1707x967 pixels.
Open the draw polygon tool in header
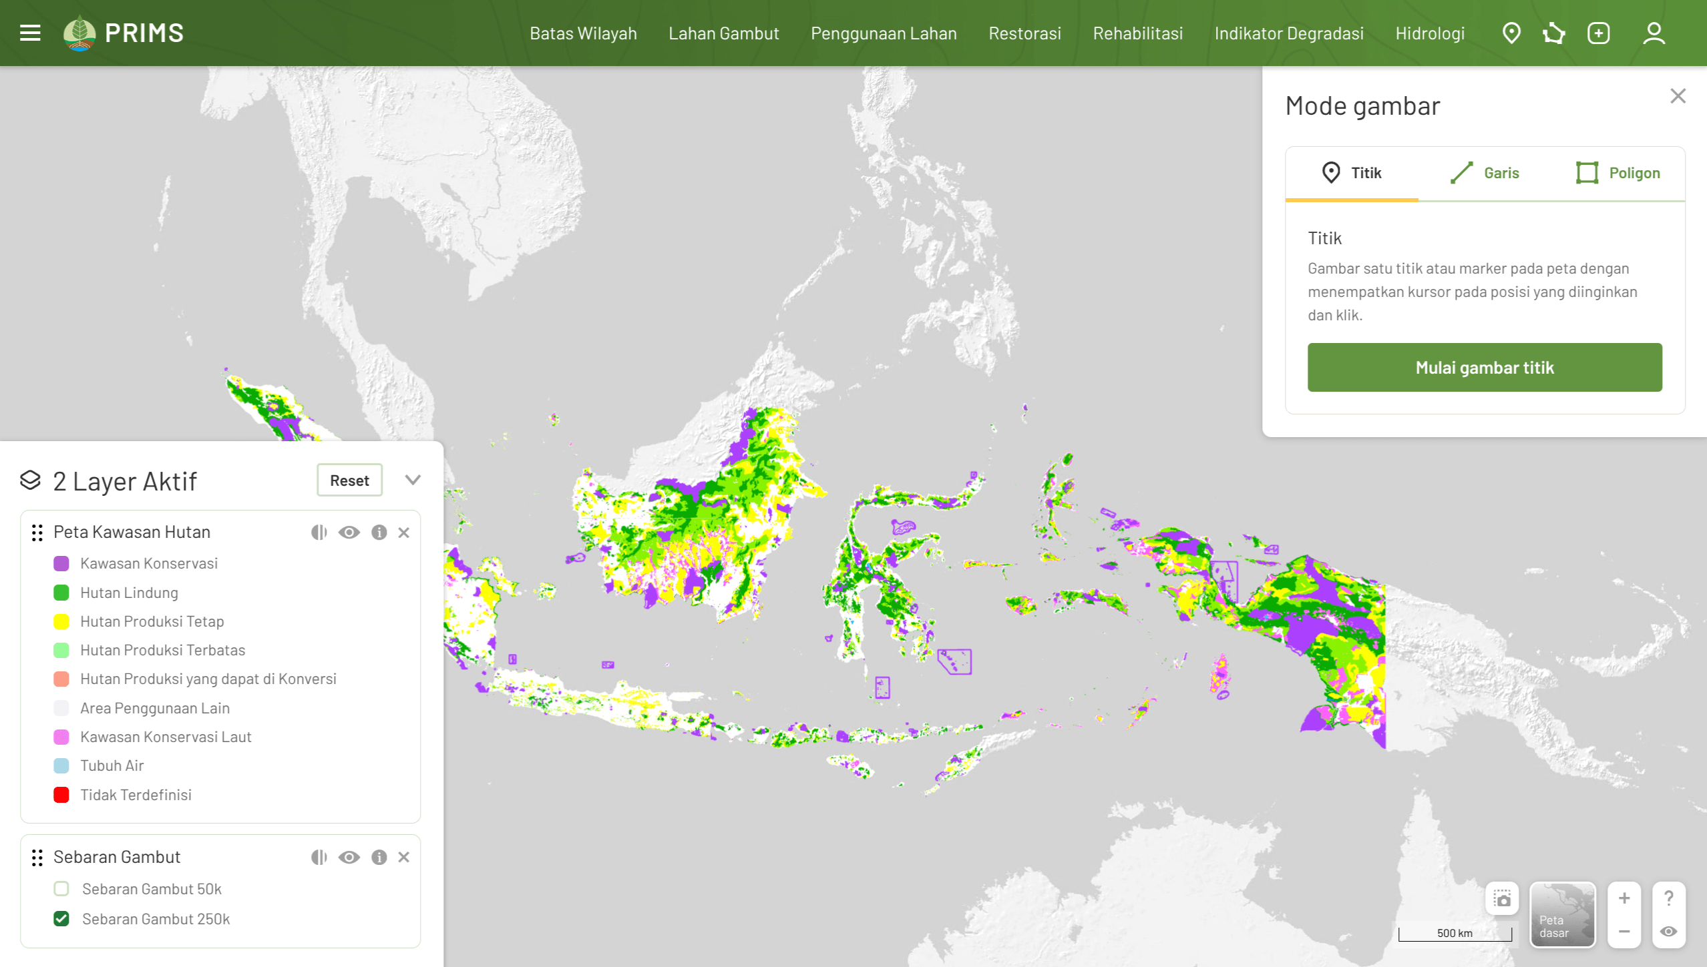click(x=1554, y=33)
